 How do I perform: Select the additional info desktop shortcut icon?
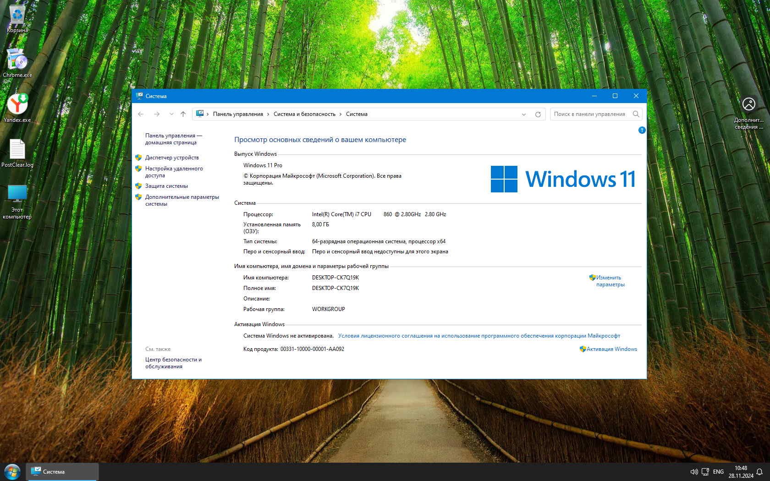tap(749, 113)
